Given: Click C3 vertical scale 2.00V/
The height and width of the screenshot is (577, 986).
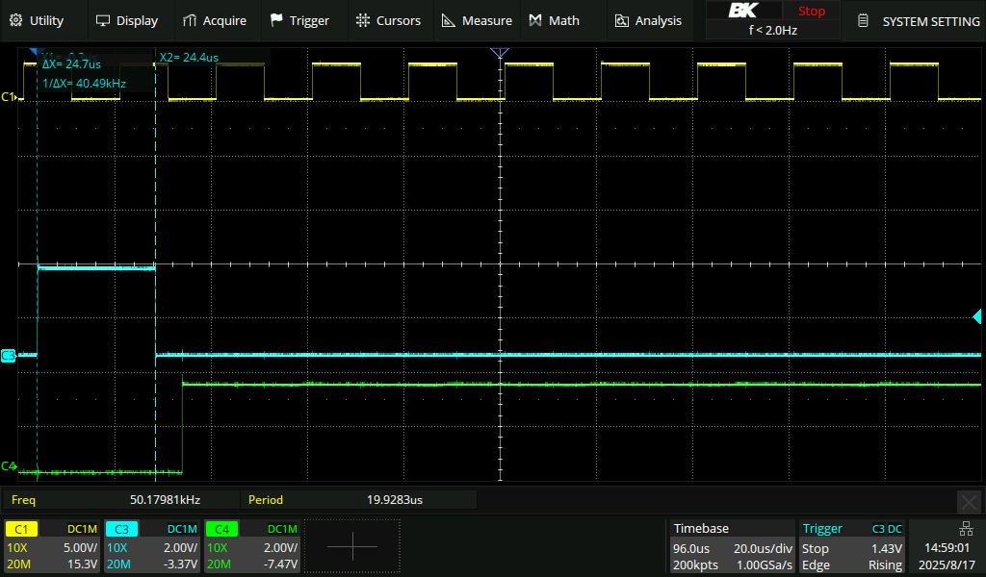Looking at the screenshot, I should (180, 548).
